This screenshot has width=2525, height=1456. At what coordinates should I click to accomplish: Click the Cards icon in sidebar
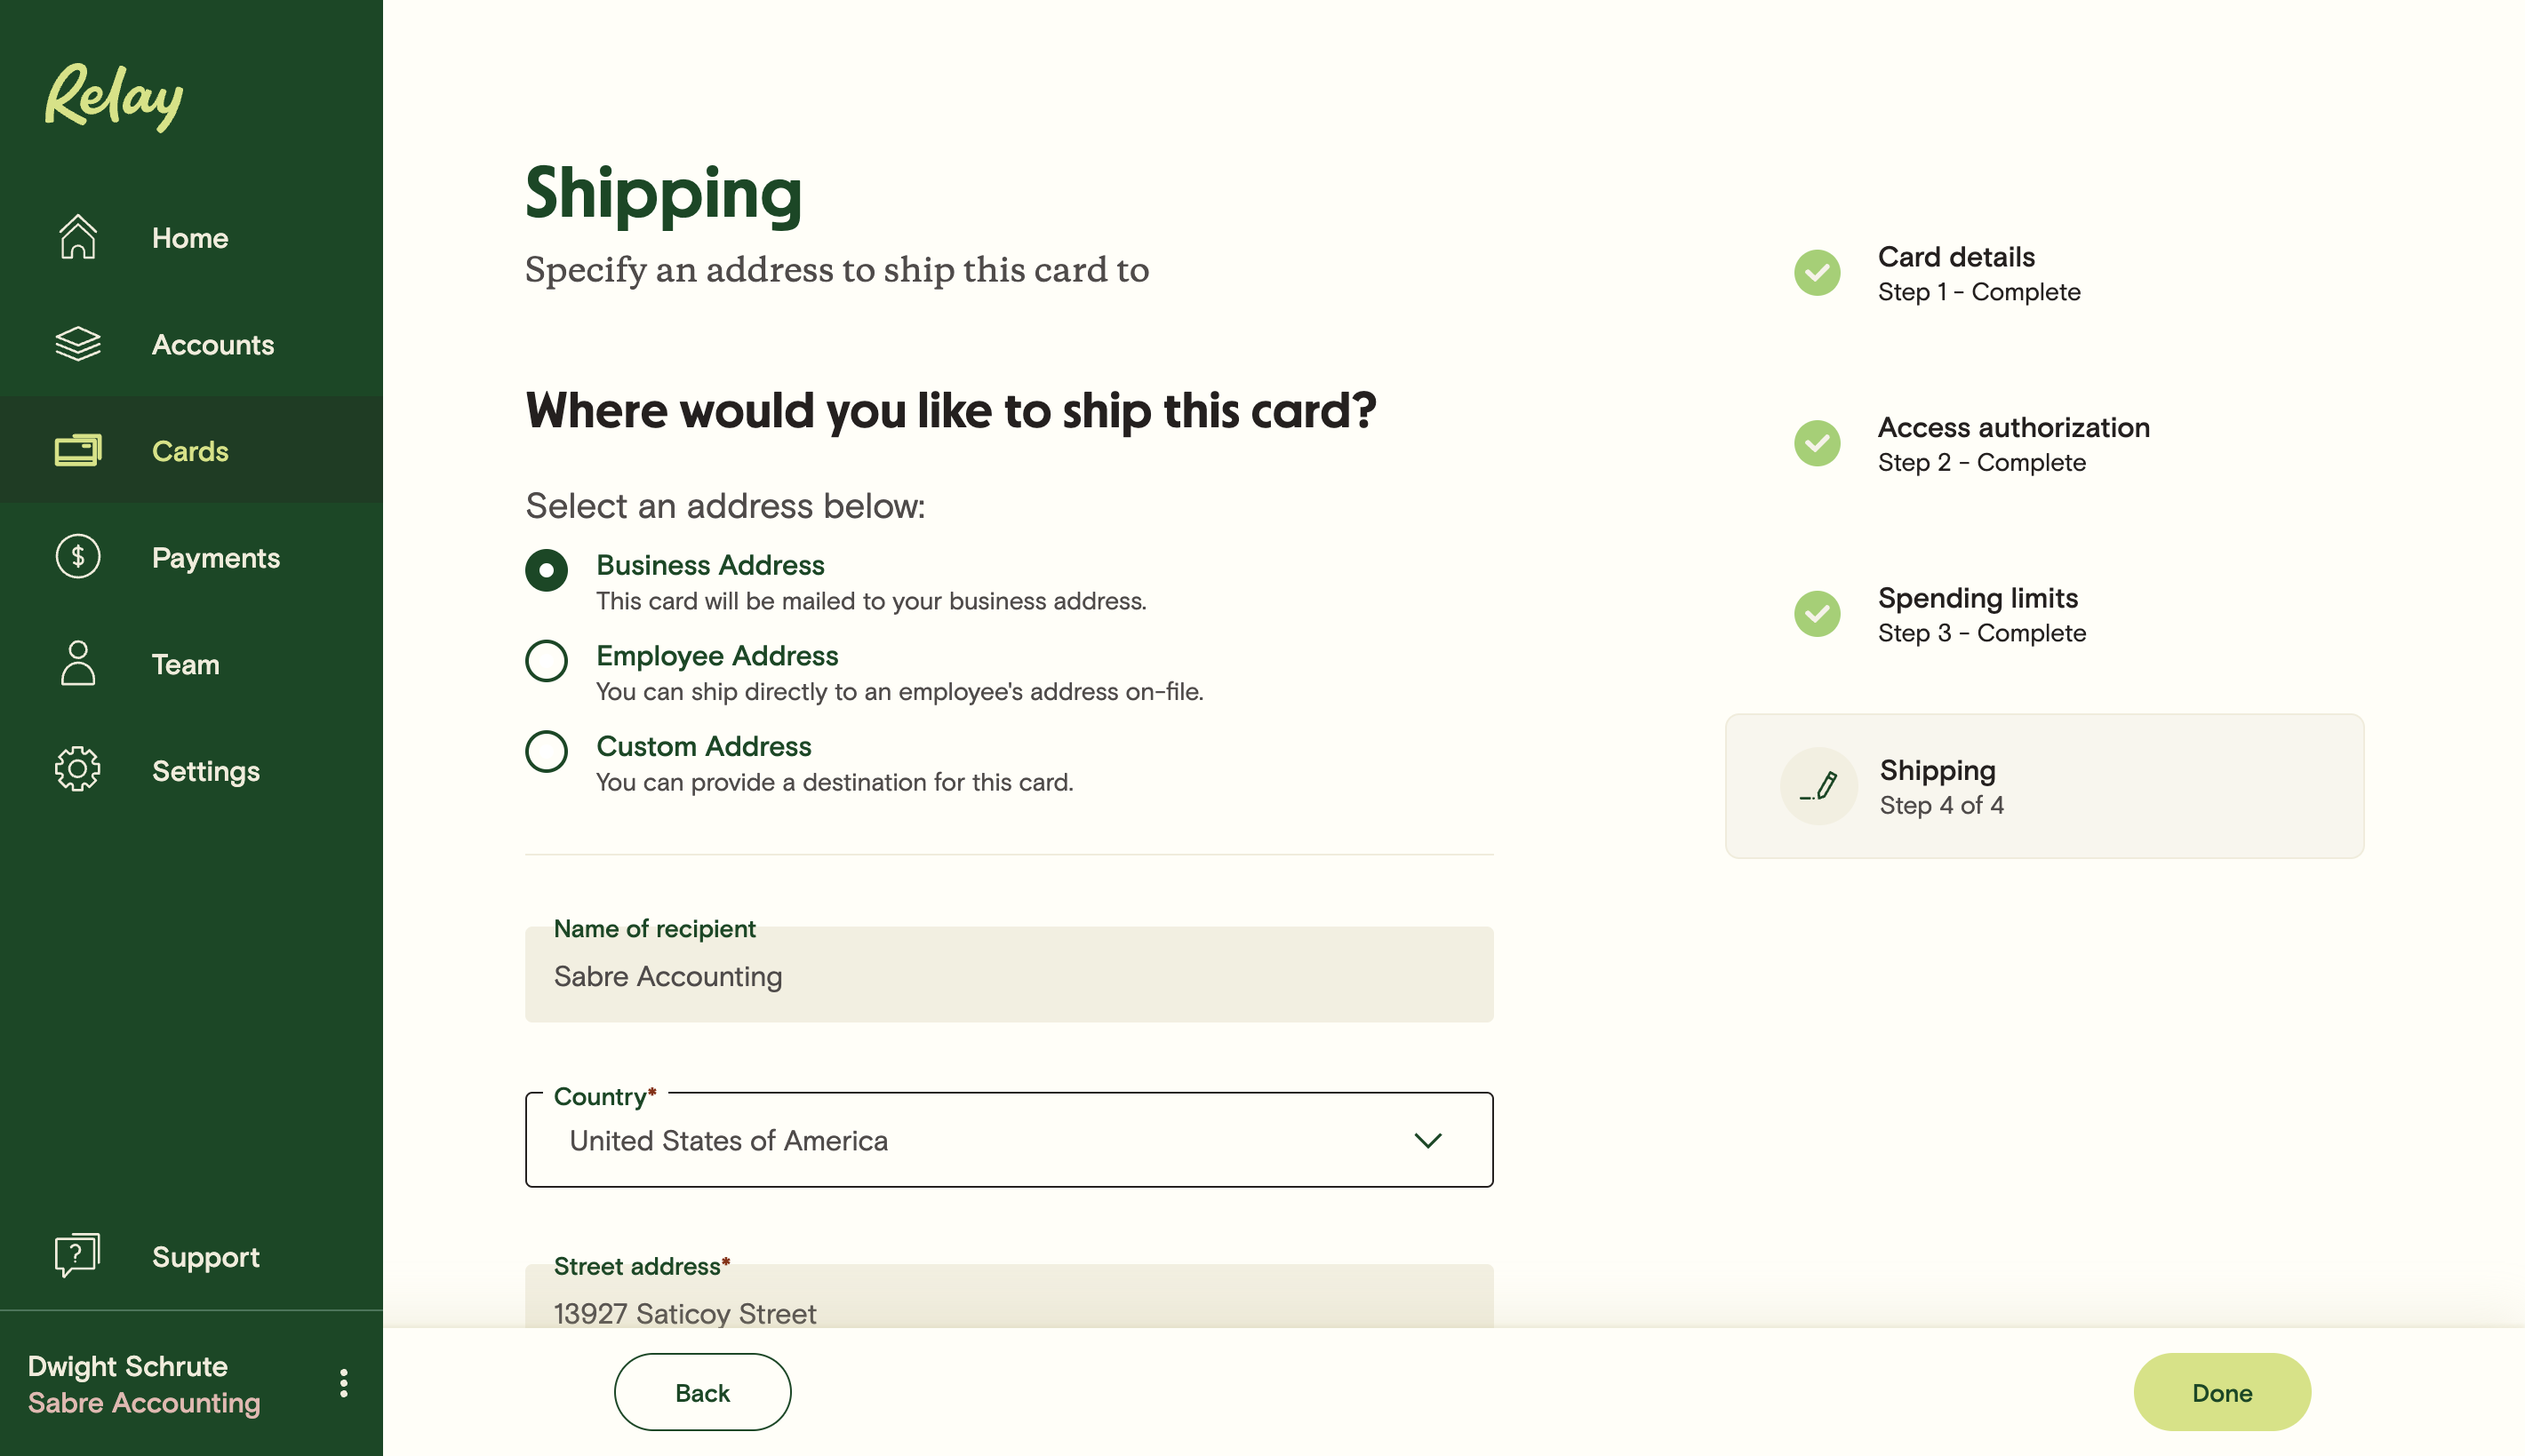click(77, 450)
